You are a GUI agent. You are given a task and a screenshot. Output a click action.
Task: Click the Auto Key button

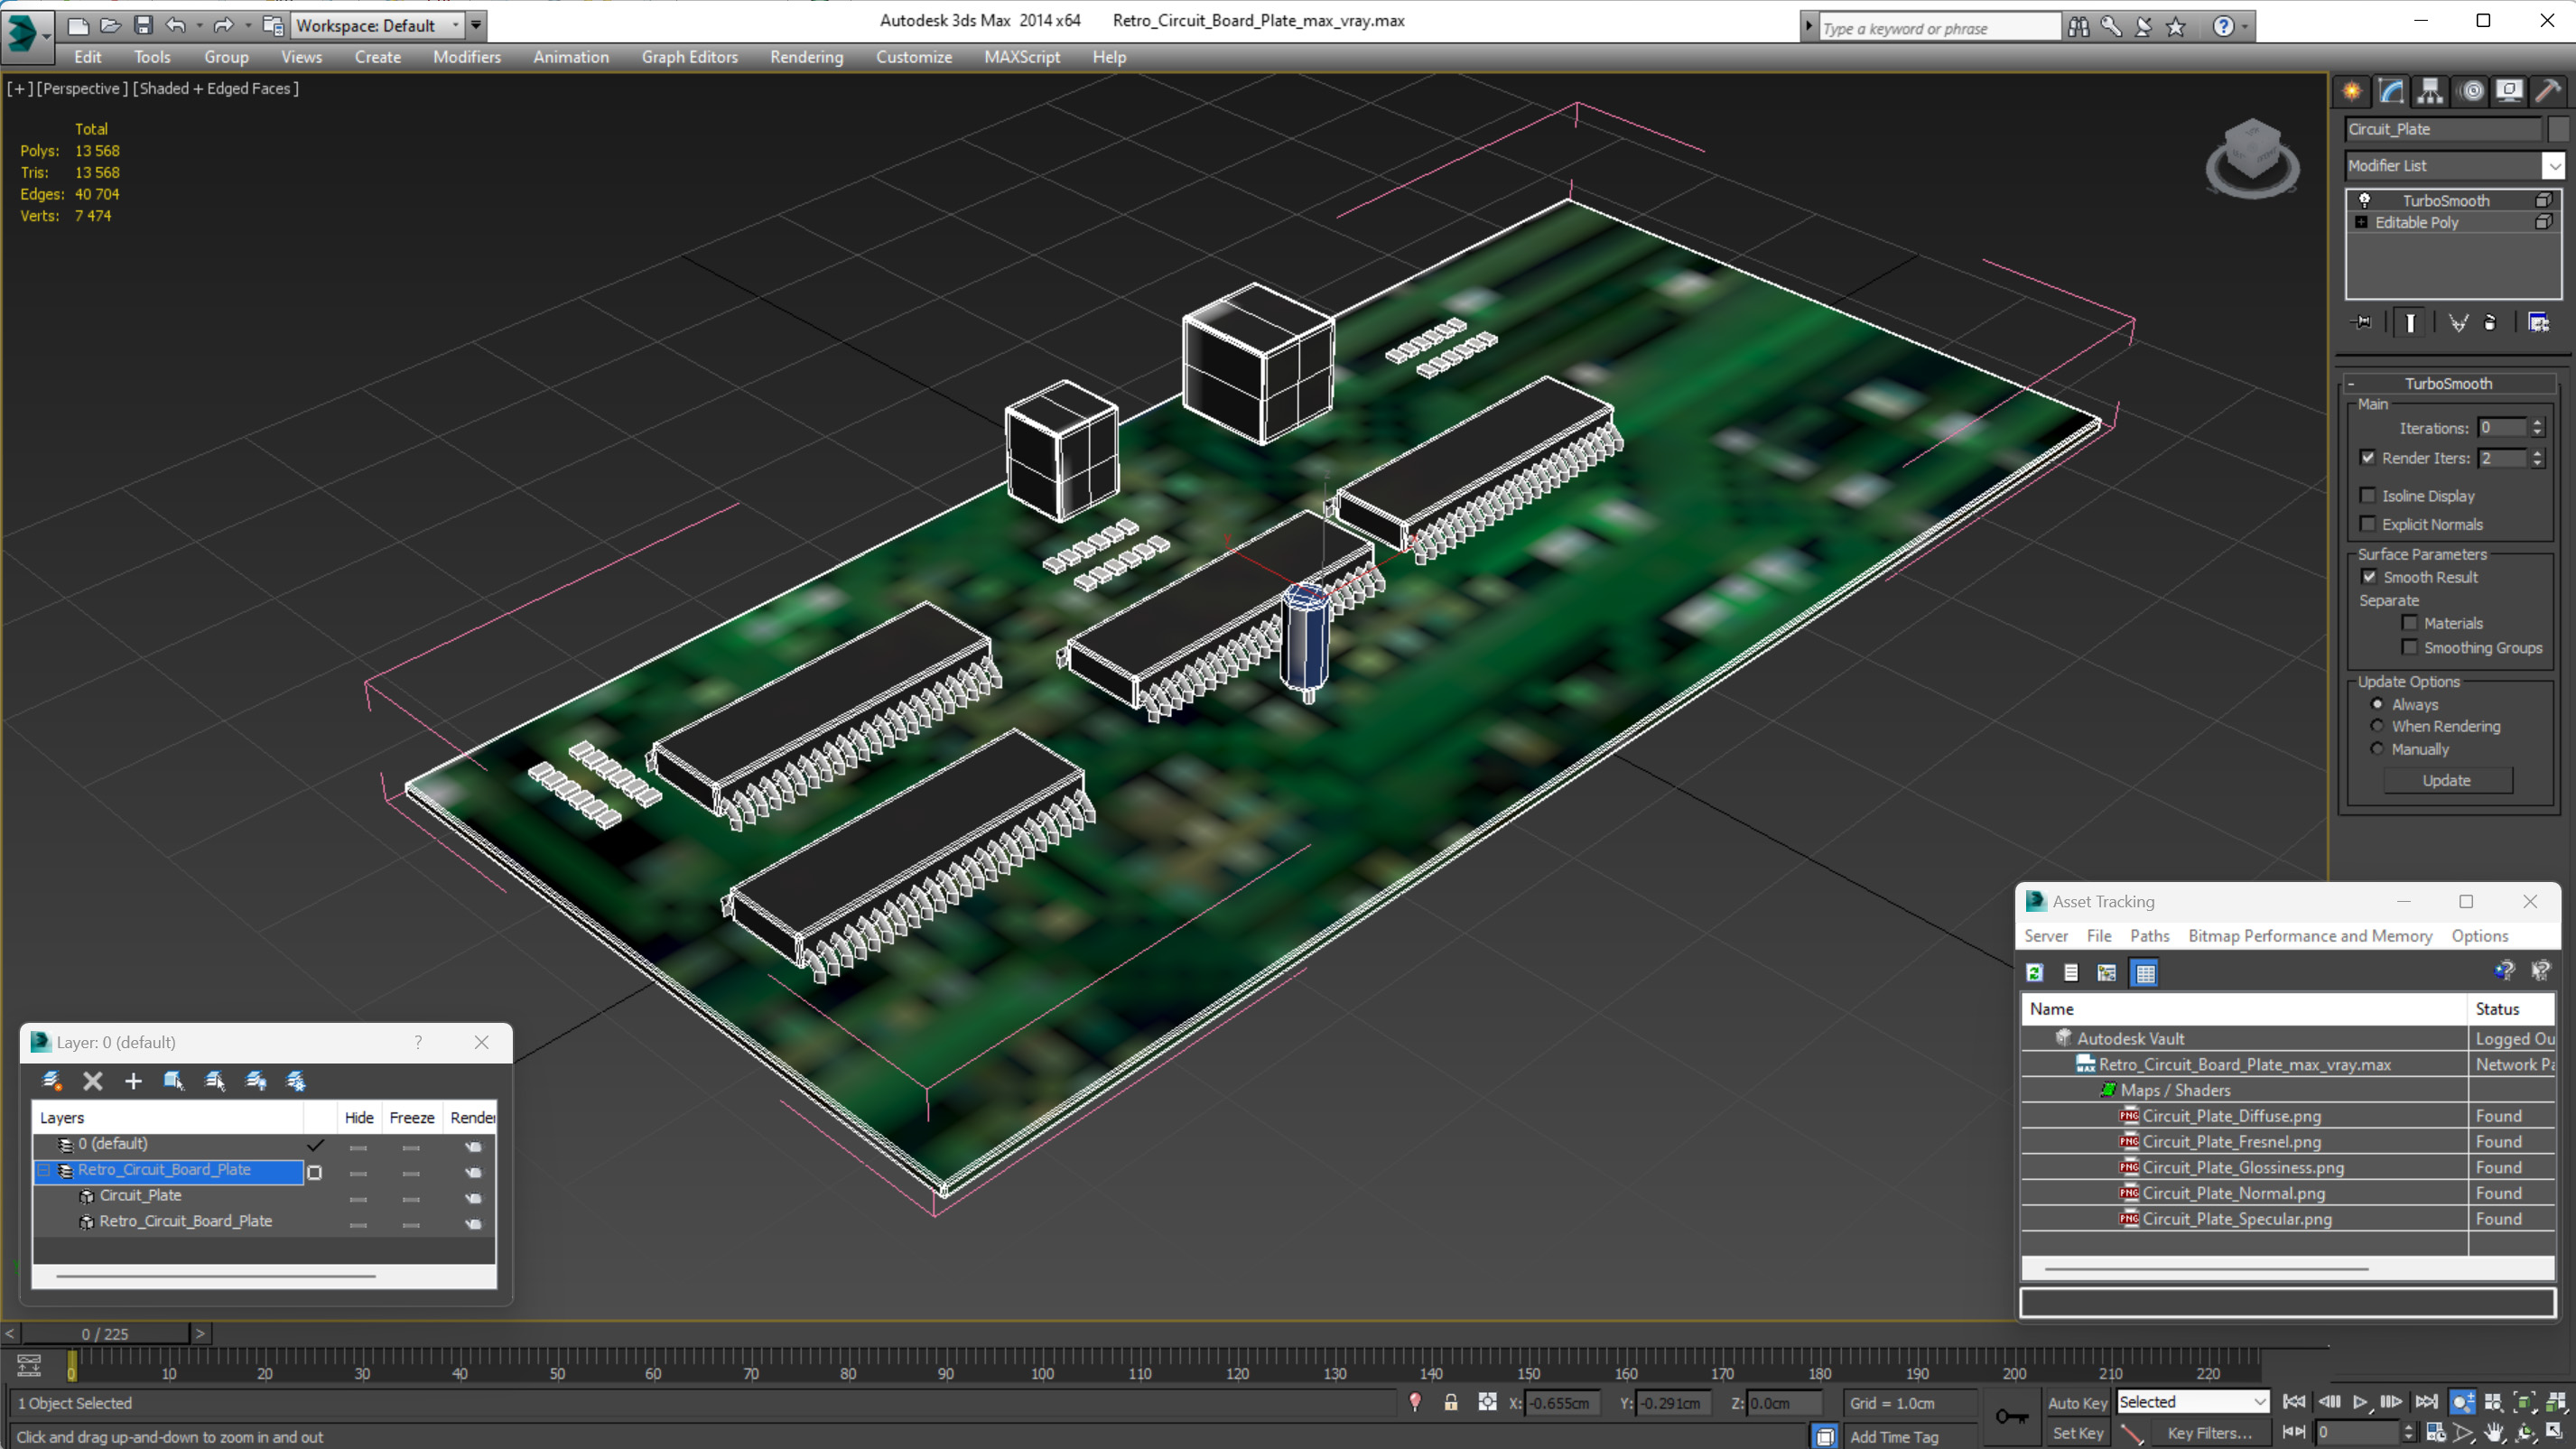tap(2076, 1402)
